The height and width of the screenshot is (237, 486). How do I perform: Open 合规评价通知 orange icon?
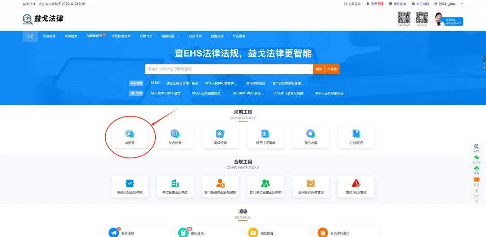coord(323,233)
